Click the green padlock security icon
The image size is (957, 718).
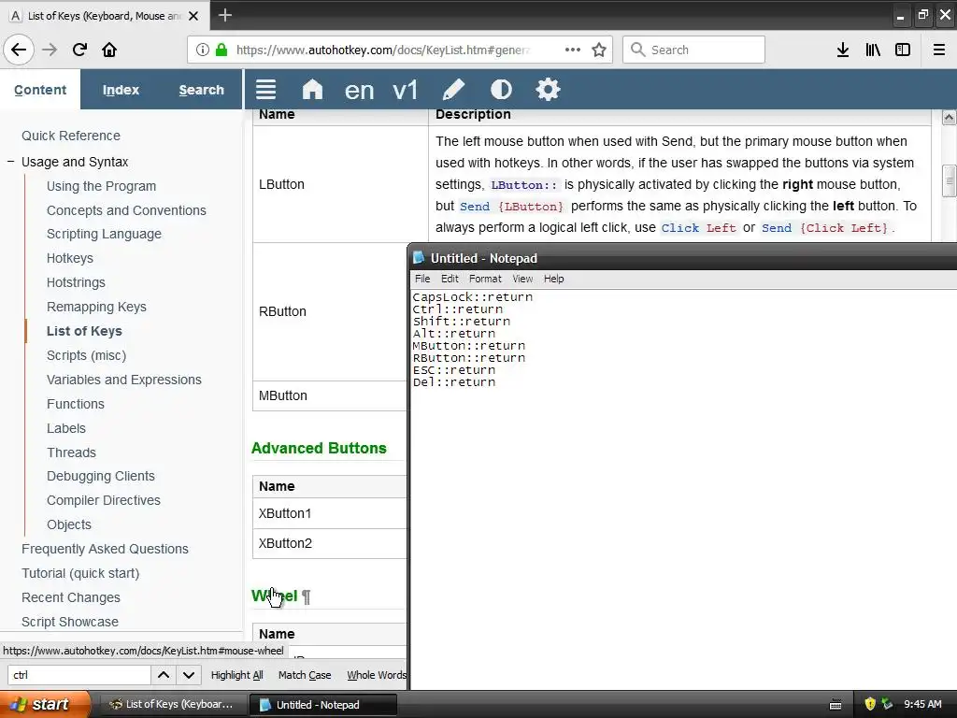[x=221, y=50]
